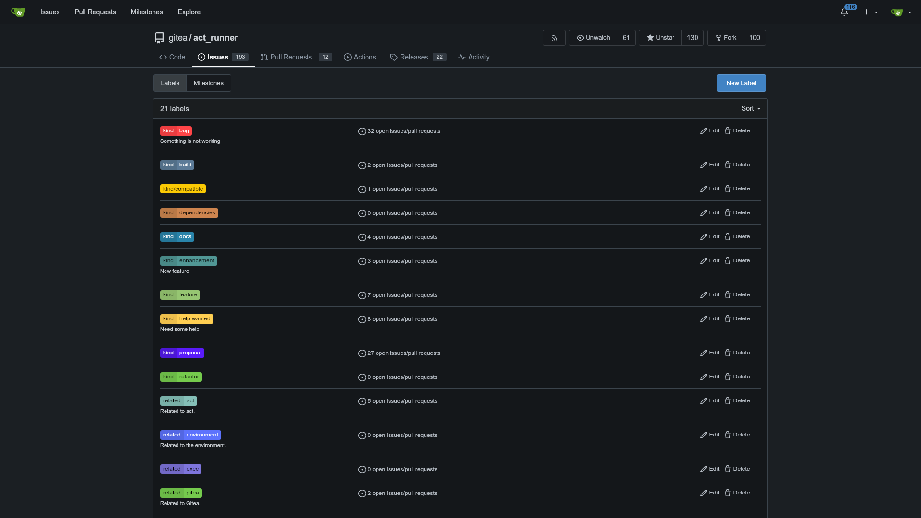This screenshot has height=518, width=921.
Task: Click the 130 stargazers count
Action: [x=692, y=38]
